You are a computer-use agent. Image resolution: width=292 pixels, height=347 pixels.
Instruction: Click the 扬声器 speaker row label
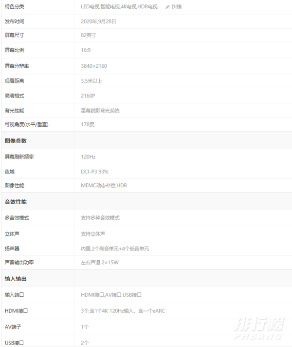(x=12, y=249)
